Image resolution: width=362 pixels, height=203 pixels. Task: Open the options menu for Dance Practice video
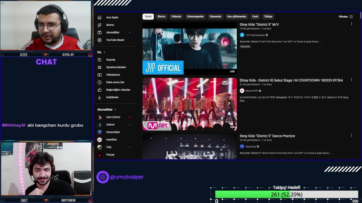(352, 135)
